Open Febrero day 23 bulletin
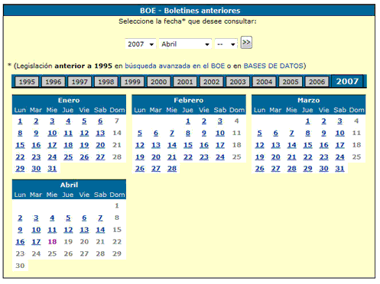Screen dimensions: 380x284 [204, 157]
